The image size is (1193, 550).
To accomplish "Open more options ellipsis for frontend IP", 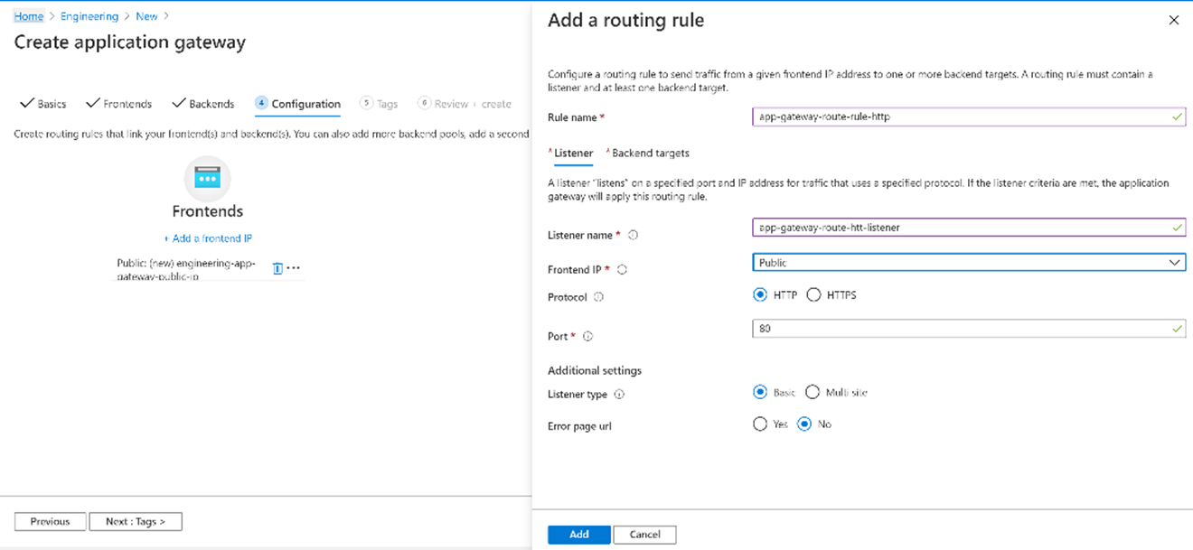I will coord(294,268).
